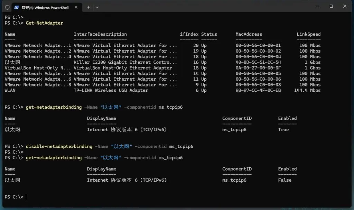The height and width of the screenshot is (210, 354).
Task: Click the WLAN adapter name
Action: [10, 90]
